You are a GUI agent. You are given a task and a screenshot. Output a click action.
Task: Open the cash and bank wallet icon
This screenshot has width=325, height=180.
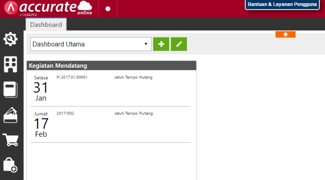click(x=10, y=115)
